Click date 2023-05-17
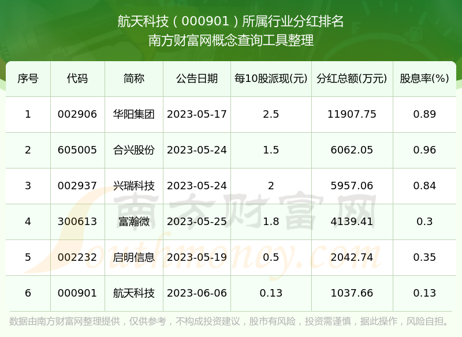 (197, 114)
